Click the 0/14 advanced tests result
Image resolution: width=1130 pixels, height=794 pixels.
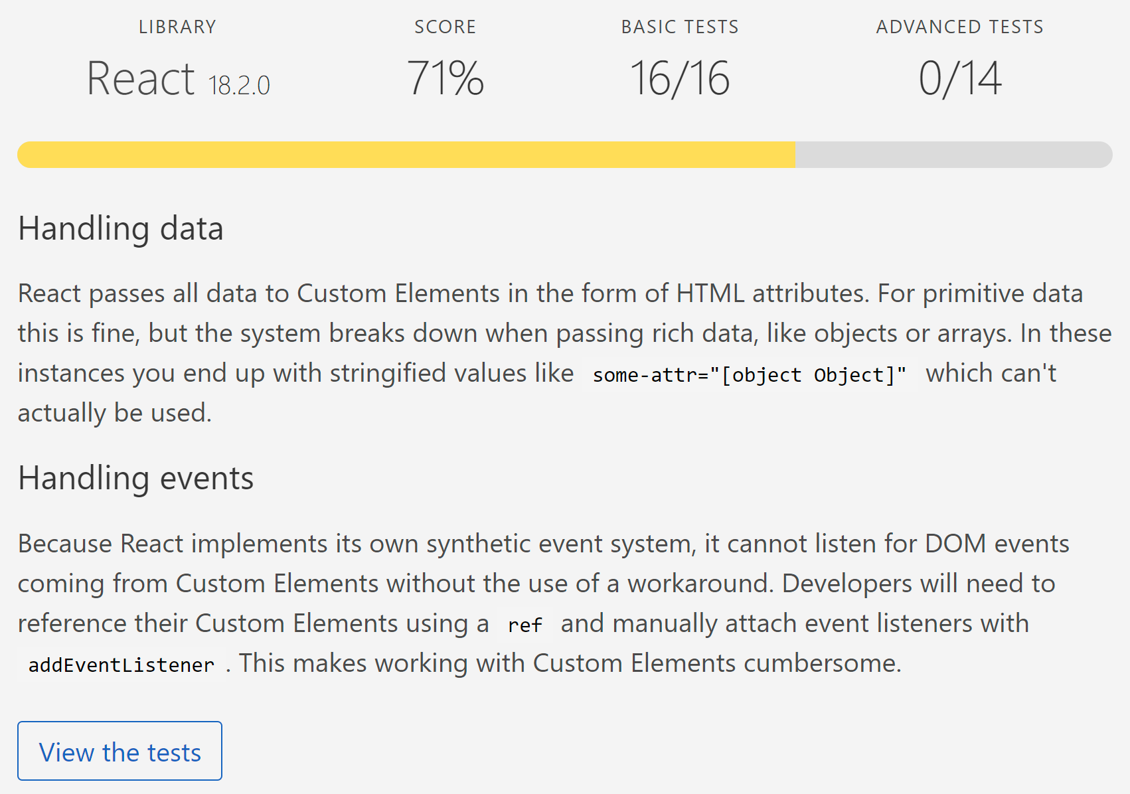(959, 78)
